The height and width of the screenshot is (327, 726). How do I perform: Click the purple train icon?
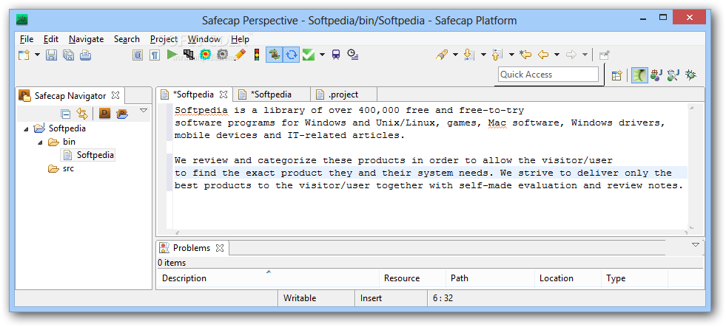336,55
